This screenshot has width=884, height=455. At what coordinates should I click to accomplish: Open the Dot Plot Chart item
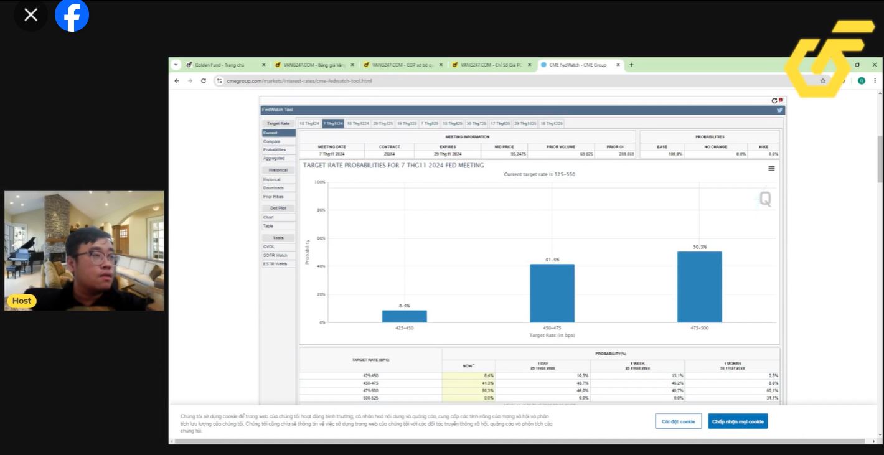[278, 218]
